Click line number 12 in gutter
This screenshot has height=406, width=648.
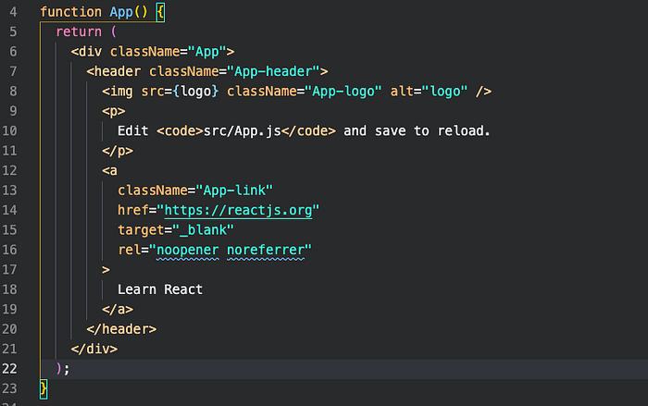pyautogui.click(x=9, y=170)
